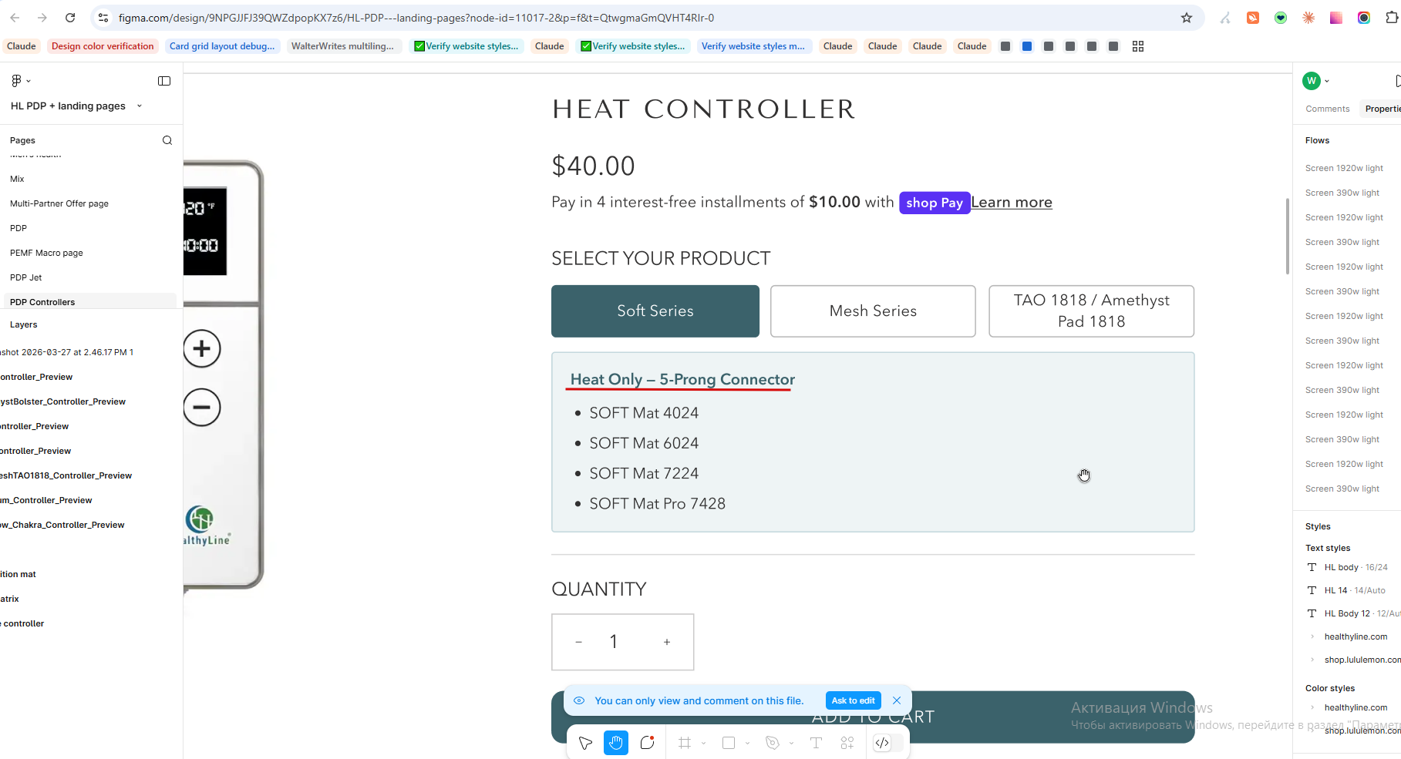This screenshot has height=759, width=1401.
Task: Open the W user avatar dropdown
Action: click(x=1315, y=81)
